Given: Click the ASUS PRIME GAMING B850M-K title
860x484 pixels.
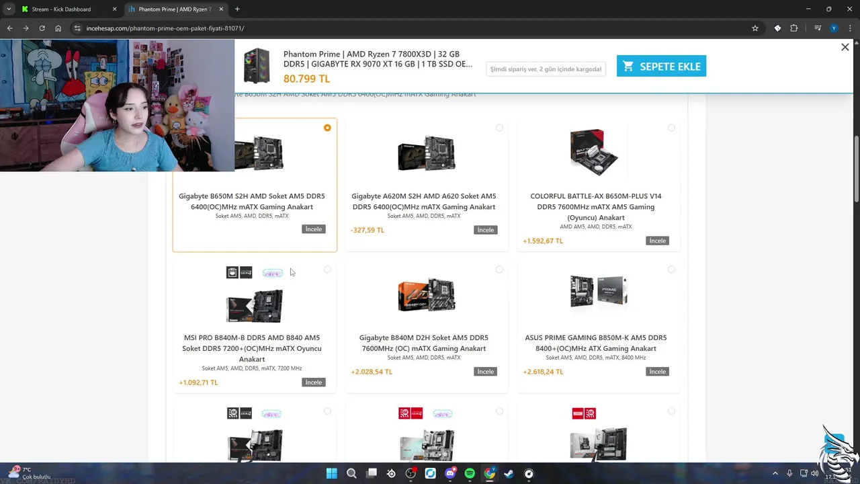Looking at the screenshot, I should point(596,343).
